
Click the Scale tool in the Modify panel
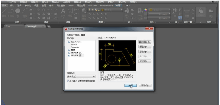click(x=44, y=18)
